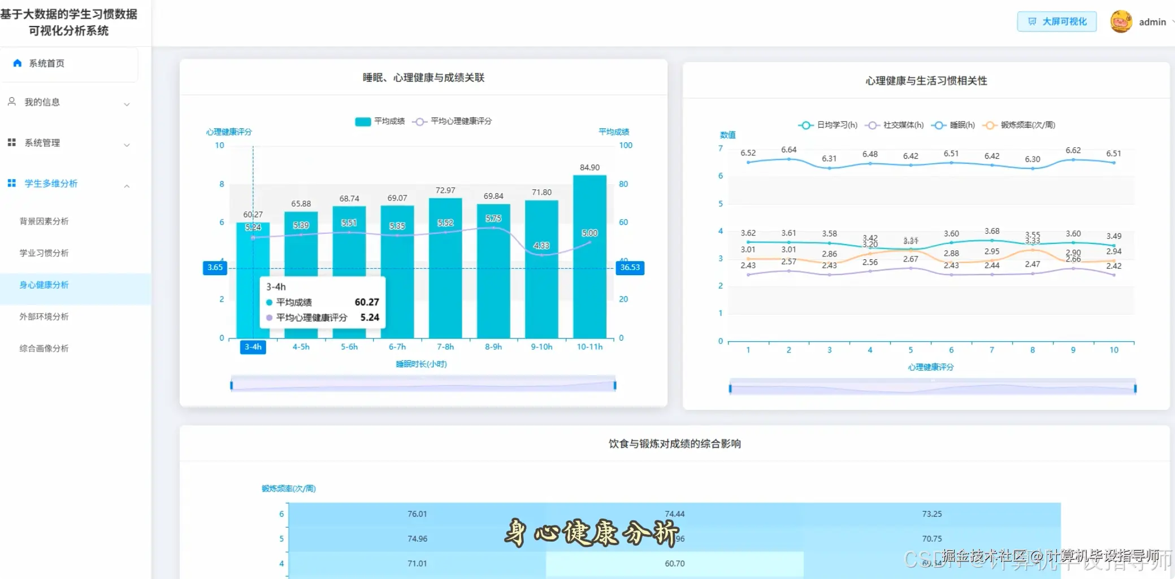Expand the 我的信息 menu chevron
Screen dimensions: 1175x579
[x=127, y=104]
